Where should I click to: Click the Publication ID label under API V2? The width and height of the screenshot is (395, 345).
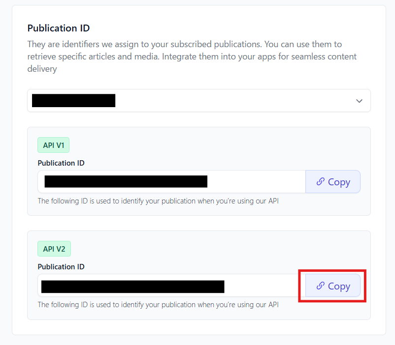[x=61, y=266]
